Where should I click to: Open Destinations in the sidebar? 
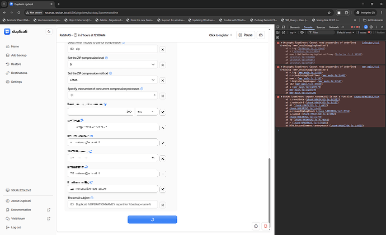tap(19, 73)
